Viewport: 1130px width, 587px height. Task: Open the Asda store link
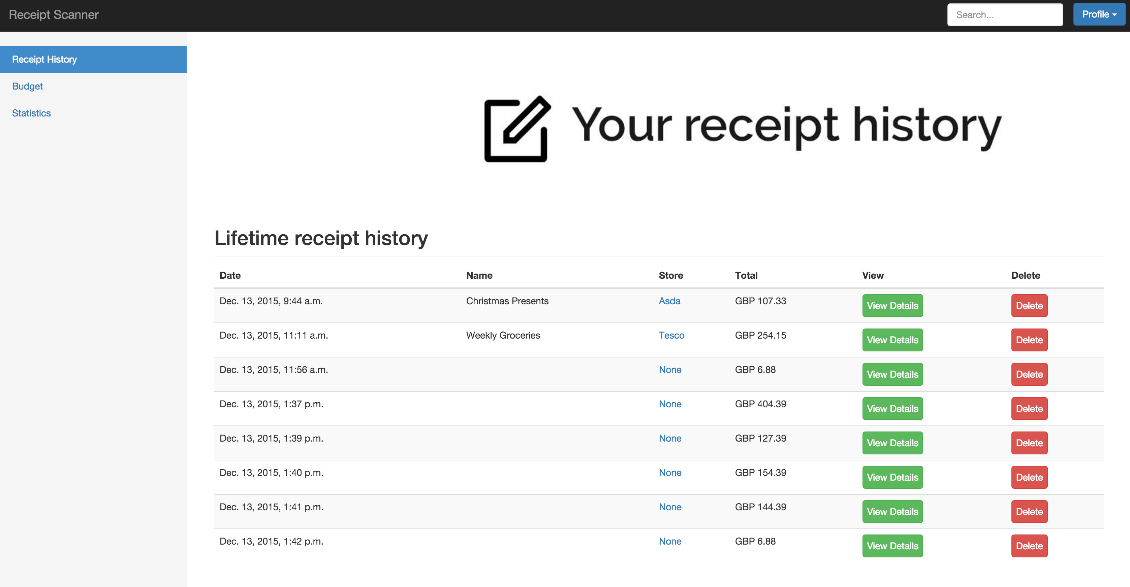coord(669,301)
